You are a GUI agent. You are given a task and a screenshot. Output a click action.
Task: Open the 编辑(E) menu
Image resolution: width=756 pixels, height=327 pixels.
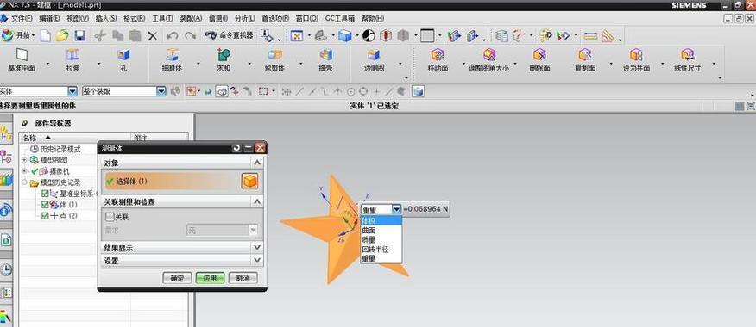coord(49,18)
